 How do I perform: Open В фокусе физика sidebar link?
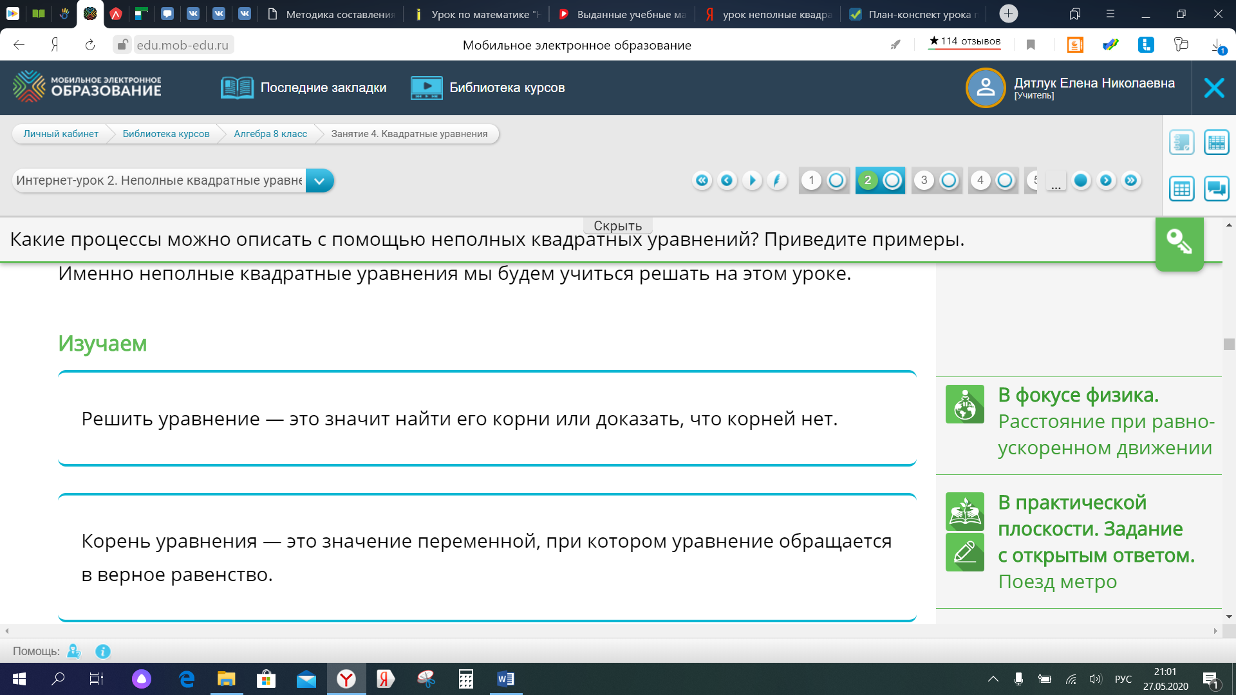tap(1078, 395)
